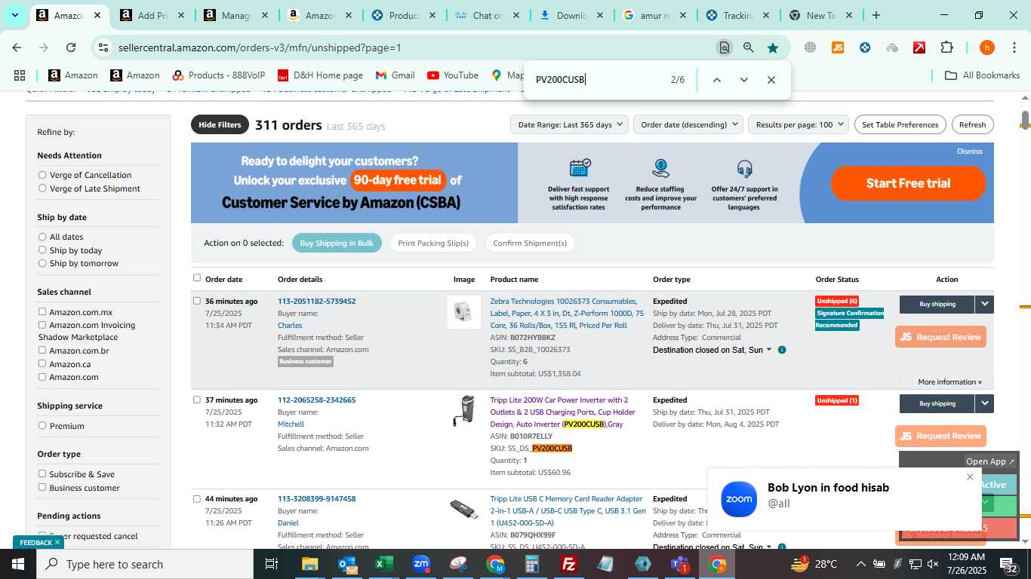This screenshot has height=579, width=1031.
Task: Click the browser Back arrow
Action: [x=17, y=47]
